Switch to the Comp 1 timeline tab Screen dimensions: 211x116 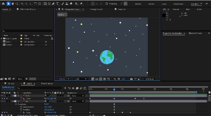click(x=11, y=84)
